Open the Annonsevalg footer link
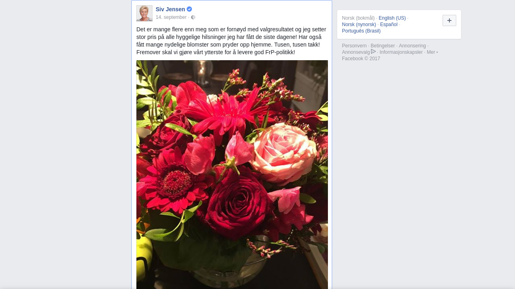Viewport: 515px width, 289px height. (356, 52)
